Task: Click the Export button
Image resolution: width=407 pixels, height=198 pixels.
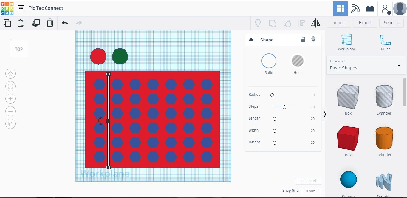Action: coord(365,23)
